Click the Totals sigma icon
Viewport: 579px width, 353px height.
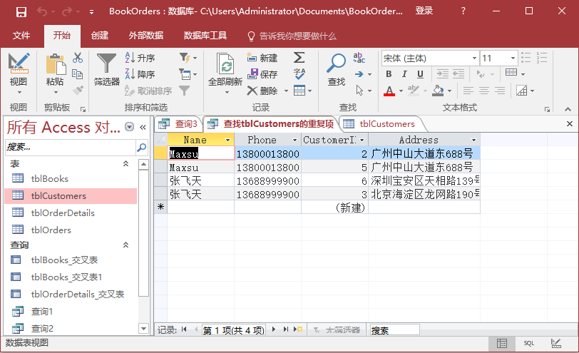click(299, 58)
